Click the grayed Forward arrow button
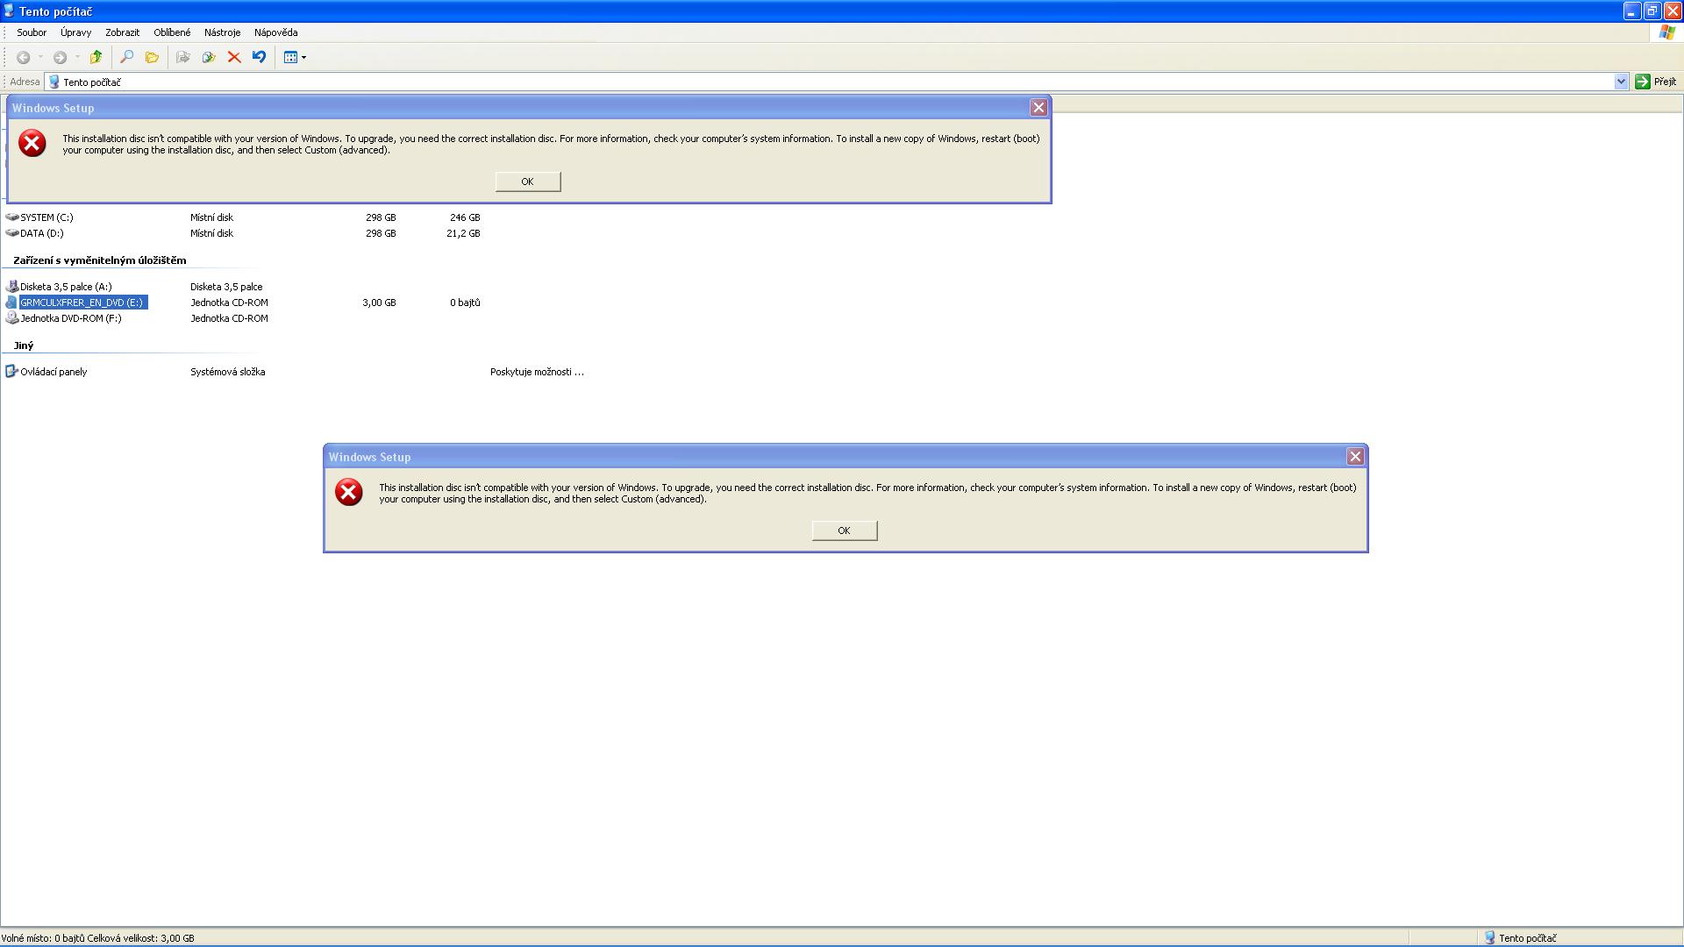The height and width of the screenshot is (947, 1684). coord(60,57)
